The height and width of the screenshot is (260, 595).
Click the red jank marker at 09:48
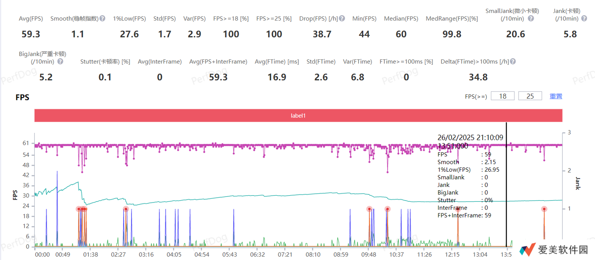[x=369, y=209]
